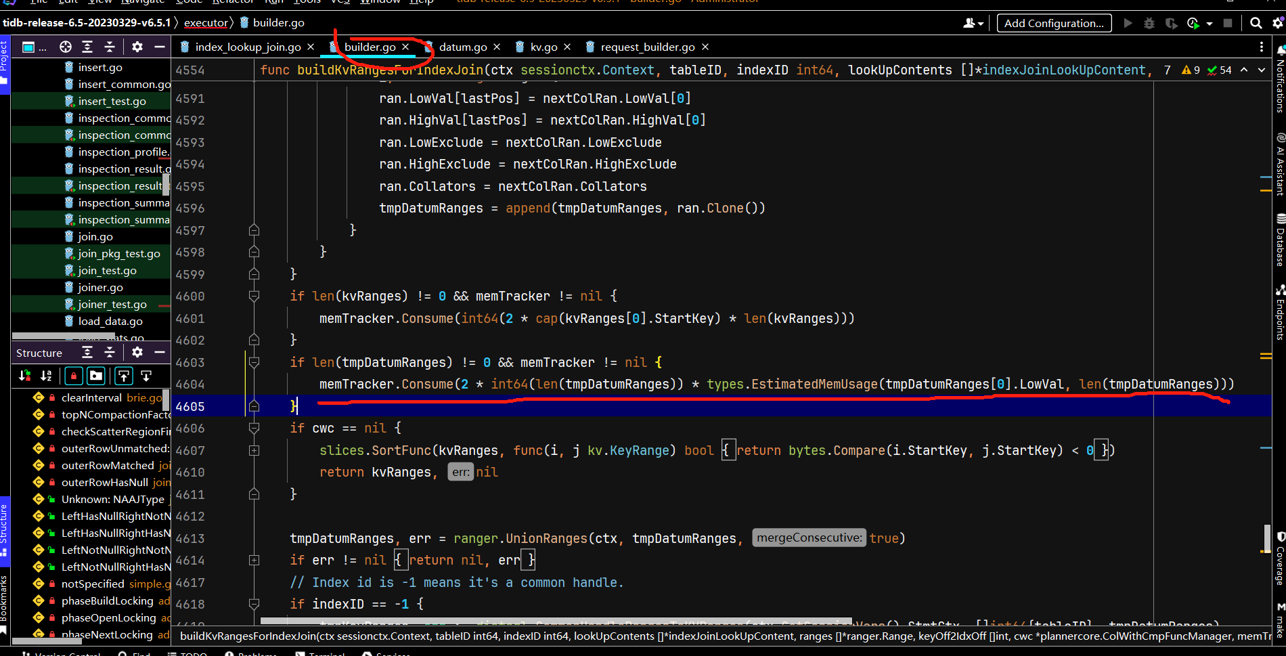Open join.go in project tree
1286x656 pixels.
[95, 236]
